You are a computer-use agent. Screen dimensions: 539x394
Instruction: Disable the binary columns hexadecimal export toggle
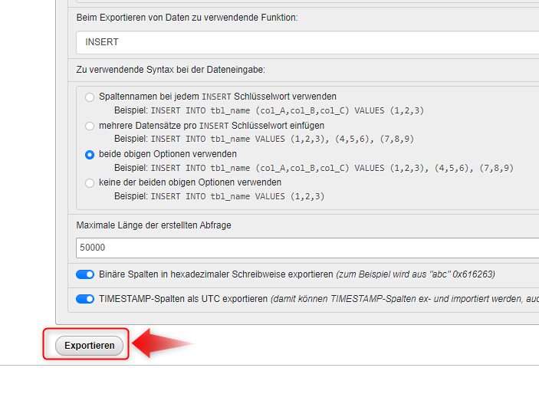coord(84,274)
